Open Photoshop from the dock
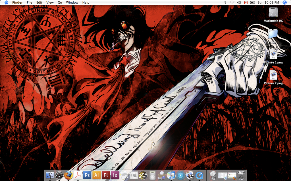291x181 pixels. click(87, 175)
